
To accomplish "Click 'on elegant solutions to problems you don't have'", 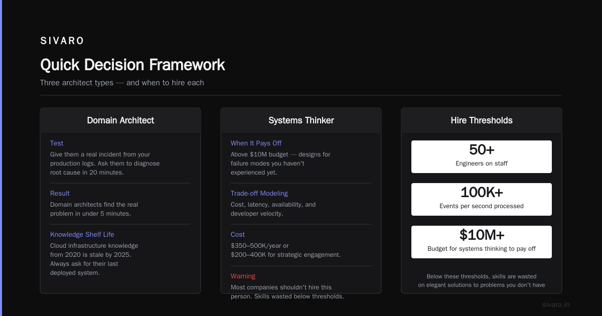I will 482,285.
